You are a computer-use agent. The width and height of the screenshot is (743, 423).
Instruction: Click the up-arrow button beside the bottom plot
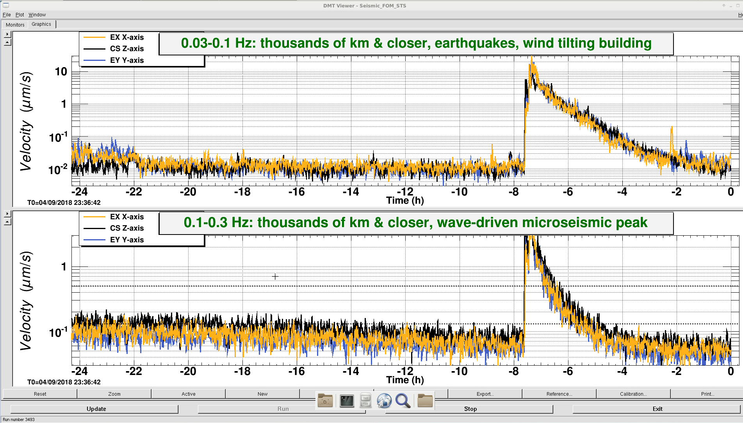7,222
